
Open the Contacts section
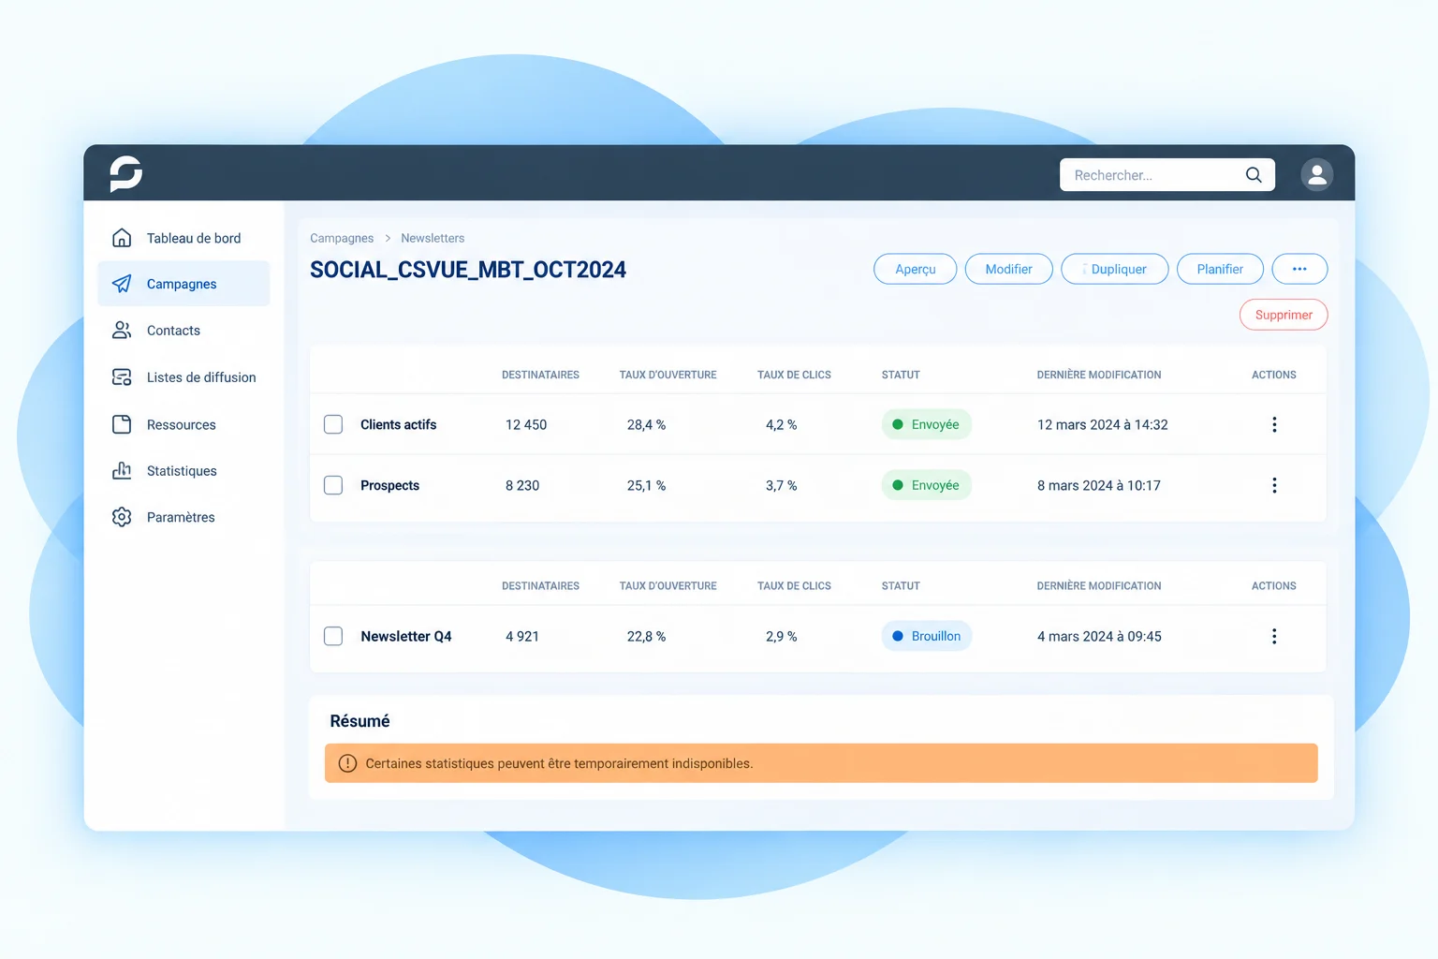(x=183, y=331)
